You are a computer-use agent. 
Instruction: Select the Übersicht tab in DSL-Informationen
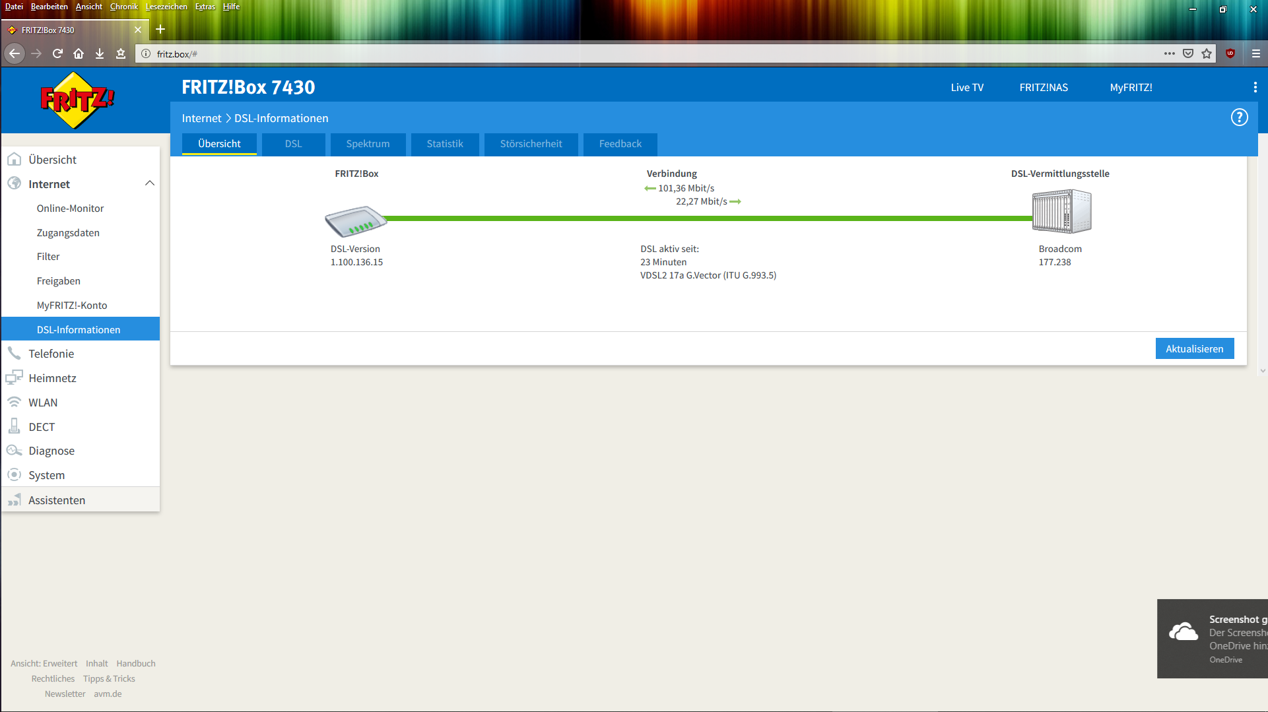coord(219,144)
